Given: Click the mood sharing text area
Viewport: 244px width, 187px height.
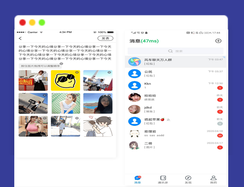Looking at the screenshot, I should click(x=65, y=53).
